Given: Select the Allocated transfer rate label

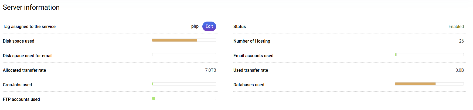Looking at the screenshot, I should click(24, 70).
